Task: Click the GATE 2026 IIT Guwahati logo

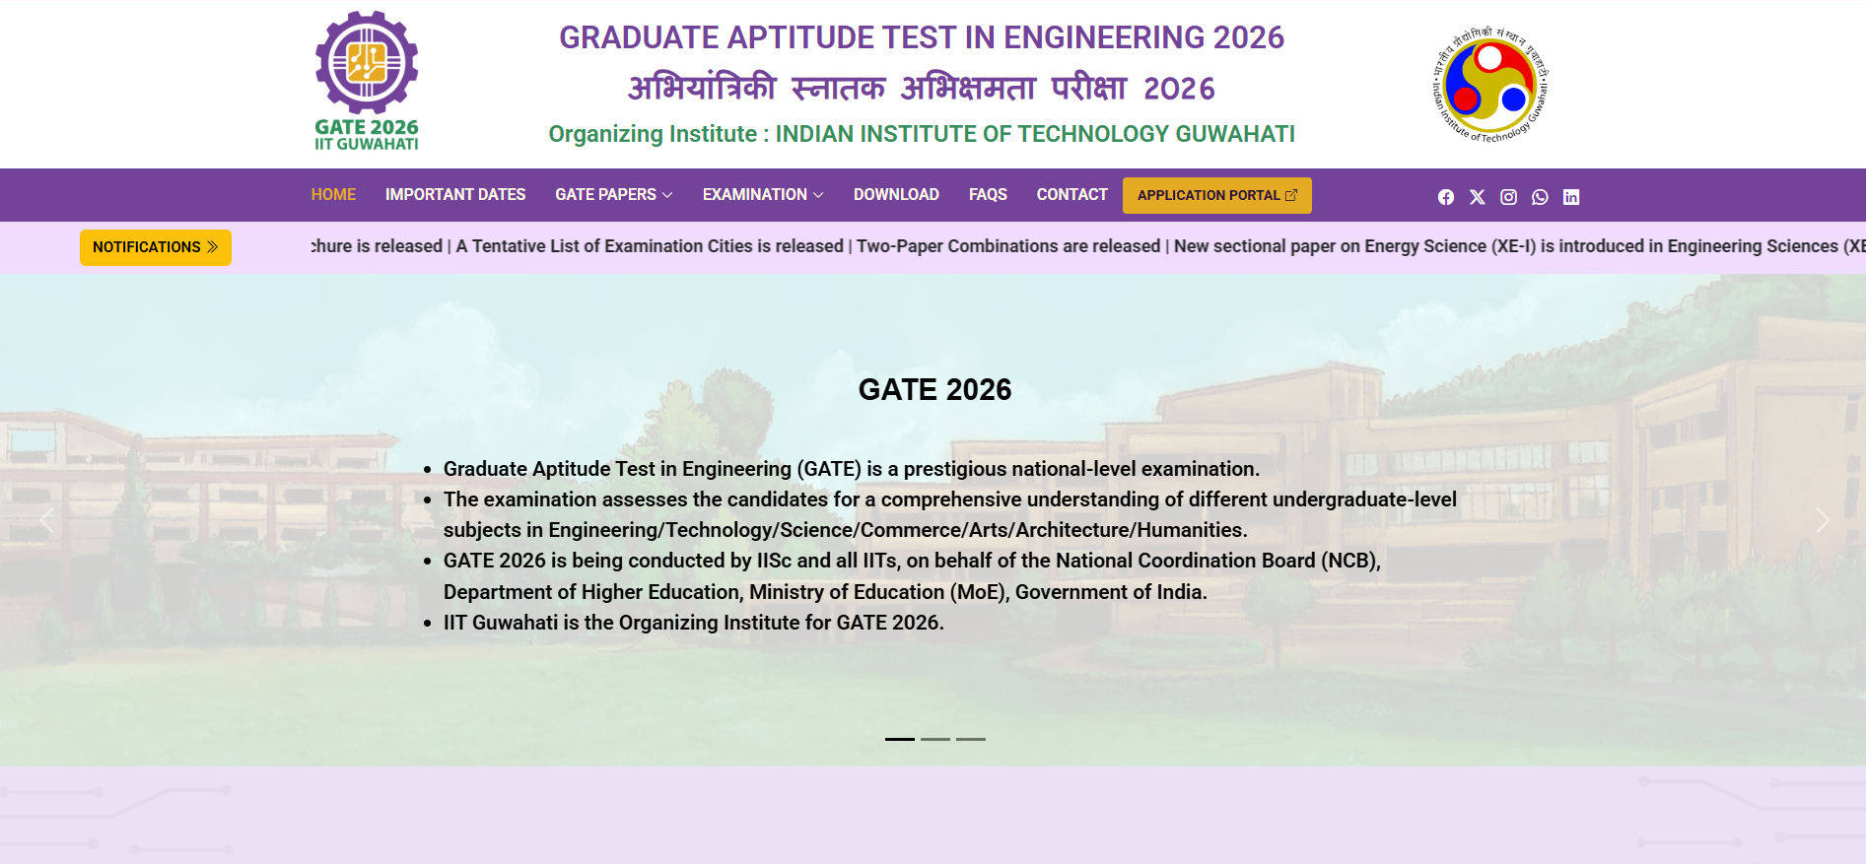Action: pyautogui.click(x=367, y=81)
